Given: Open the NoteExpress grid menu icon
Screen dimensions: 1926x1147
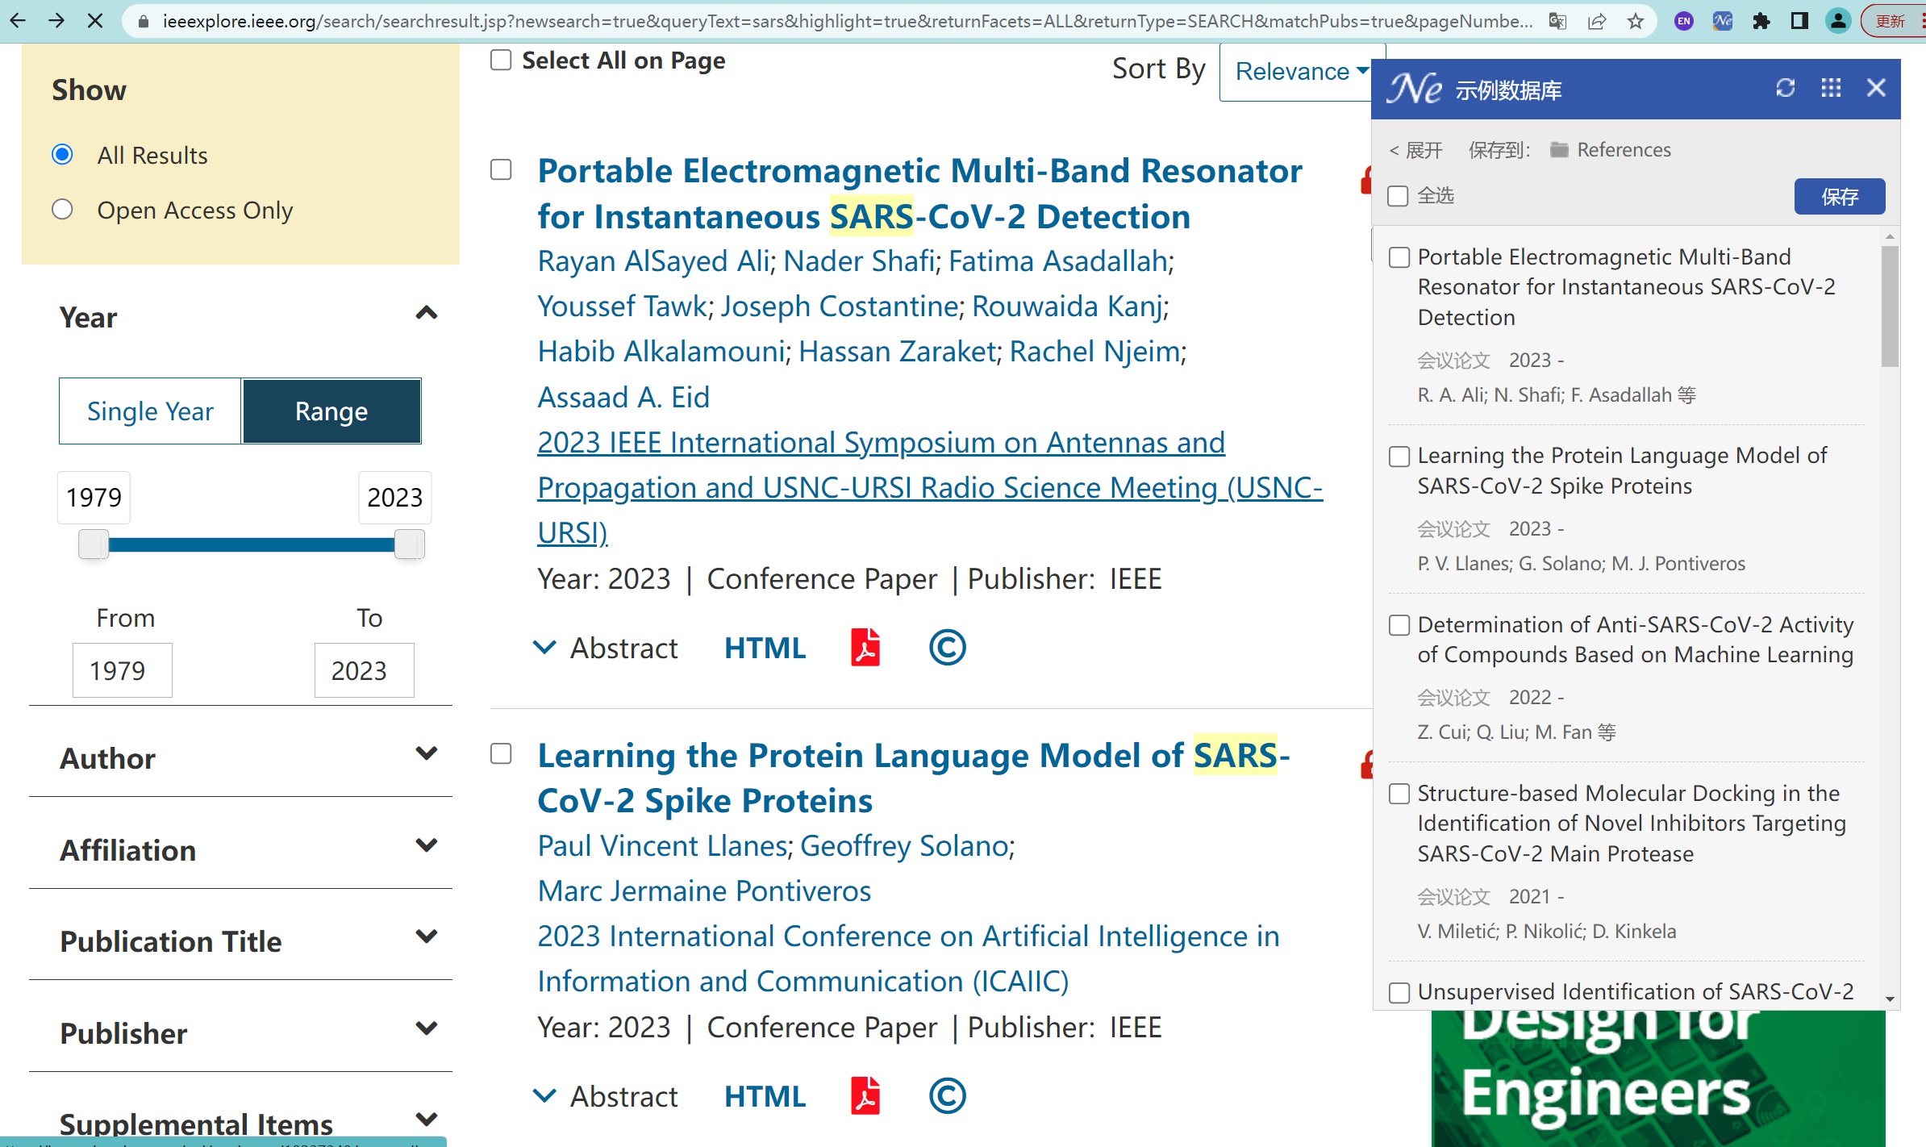Looking at the screenshot, I should pos(1831,88).
